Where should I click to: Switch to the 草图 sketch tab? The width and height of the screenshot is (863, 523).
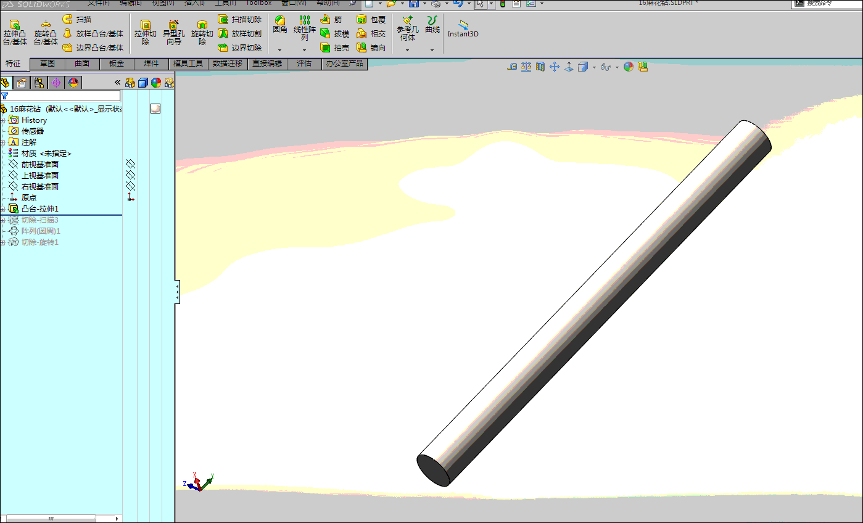47,64
